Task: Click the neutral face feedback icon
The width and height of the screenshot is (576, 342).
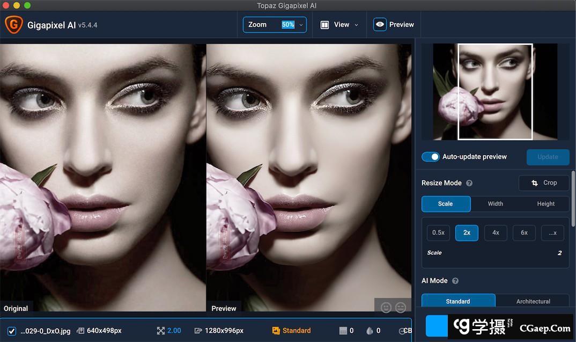Action: [401, 308]
